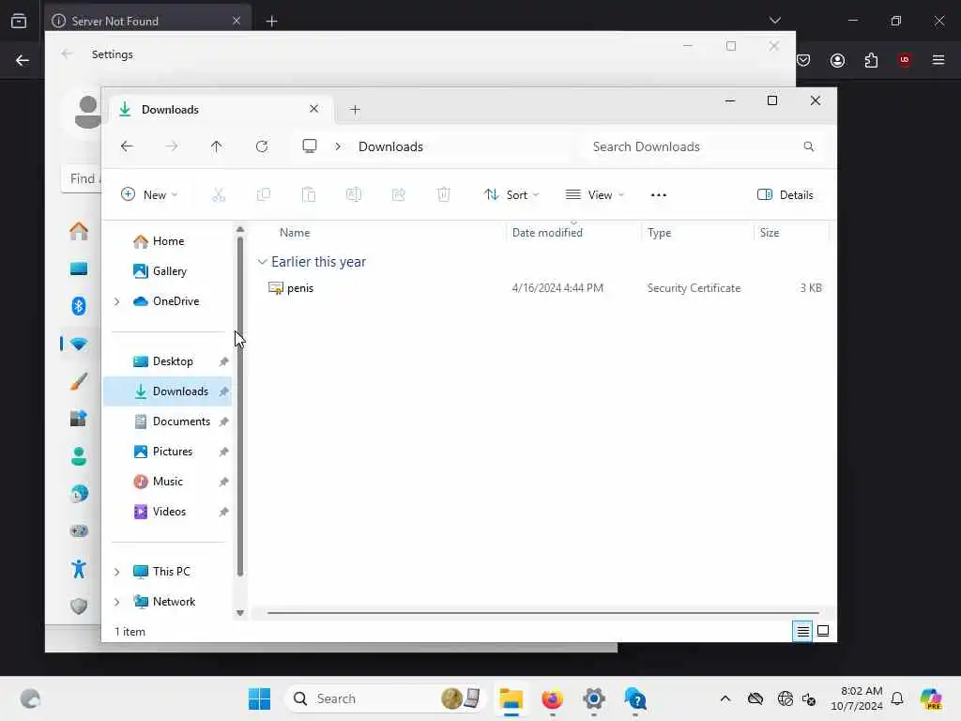Click the Rename icon in Explorer toolbar
The width and height of the screenshot is (961, 721).
coord(354,195)
